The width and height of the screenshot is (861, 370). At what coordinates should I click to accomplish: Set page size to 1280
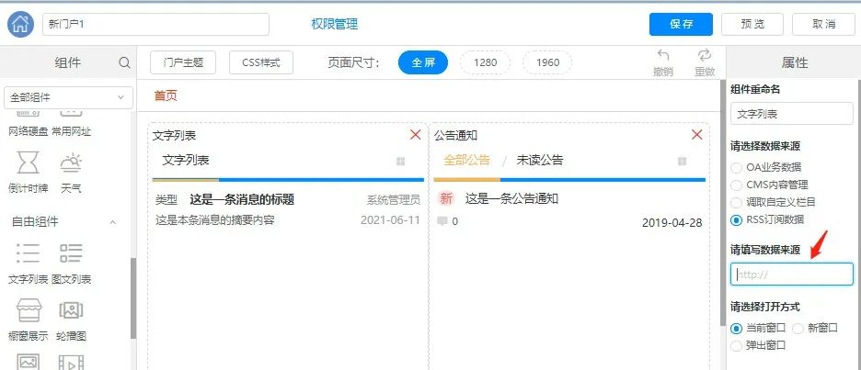(x=485, y=62)
